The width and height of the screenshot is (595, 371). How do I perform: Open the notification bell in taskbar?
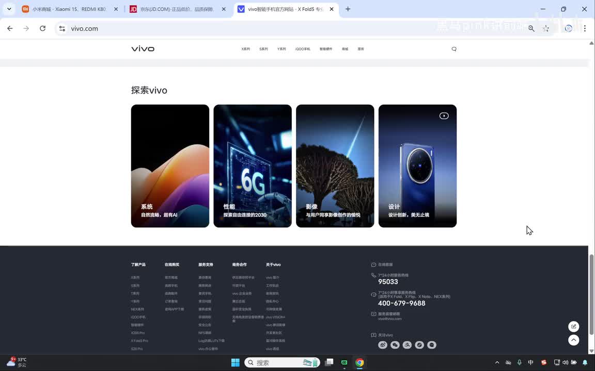click(585, 362)
